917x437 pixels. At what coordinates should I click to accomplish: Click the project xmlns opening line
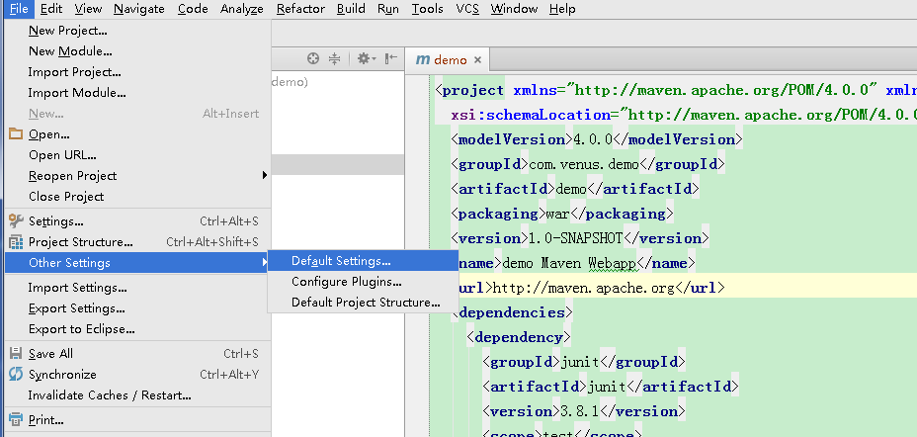coord(676,90)
